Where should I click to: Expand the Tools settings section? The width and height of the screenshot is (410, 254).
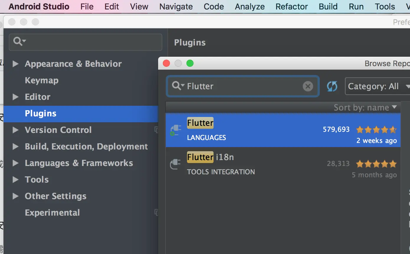tap(15, 180)
